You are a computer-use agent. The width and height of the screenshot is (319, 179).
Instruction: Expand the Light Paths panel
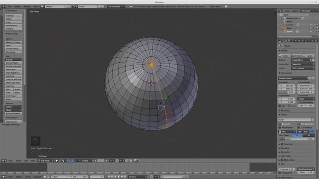(x=285, y=156)
